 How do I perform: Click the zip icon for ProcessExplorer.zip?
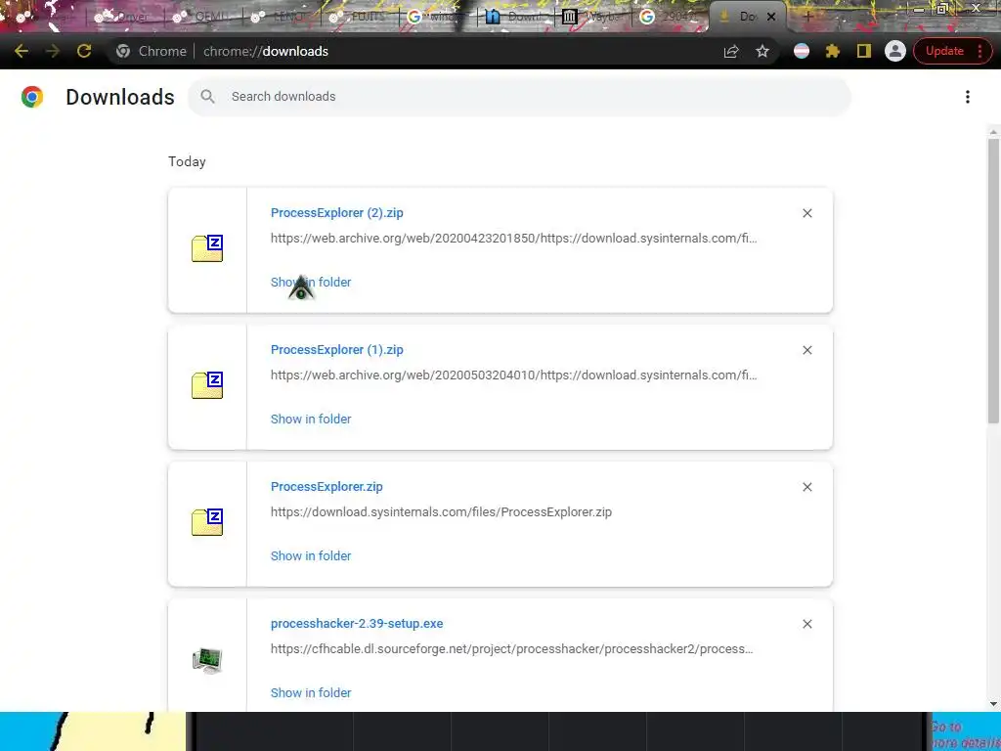[x=207, y=522]
